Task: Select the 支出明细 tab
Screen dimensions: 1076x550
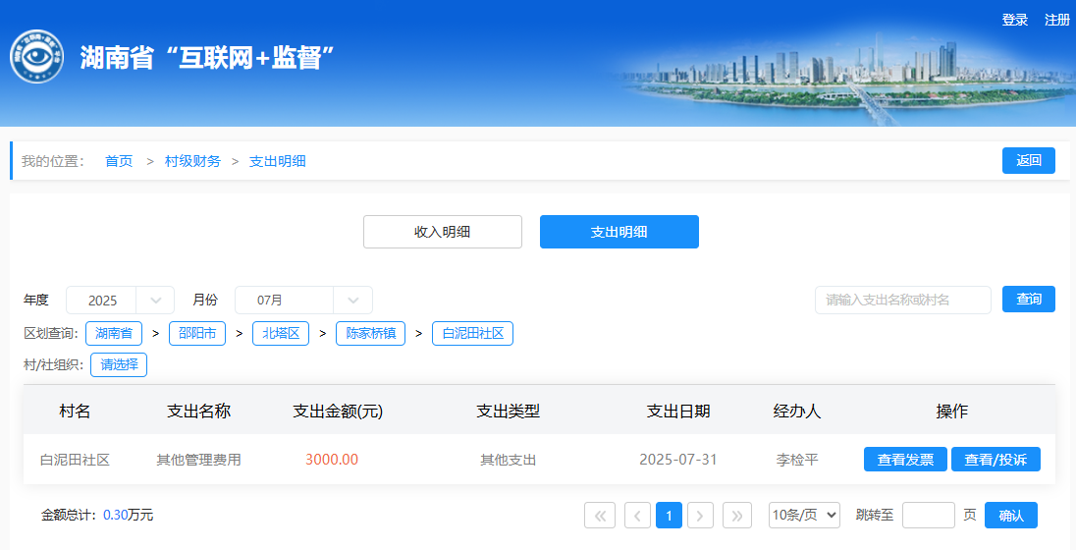Action: [x=619, y=232]
